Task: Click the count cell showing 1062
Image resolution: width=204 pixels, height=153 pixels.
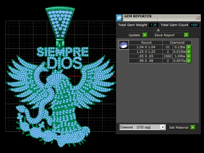Action: pyautogui.click(x=168, y=56)
